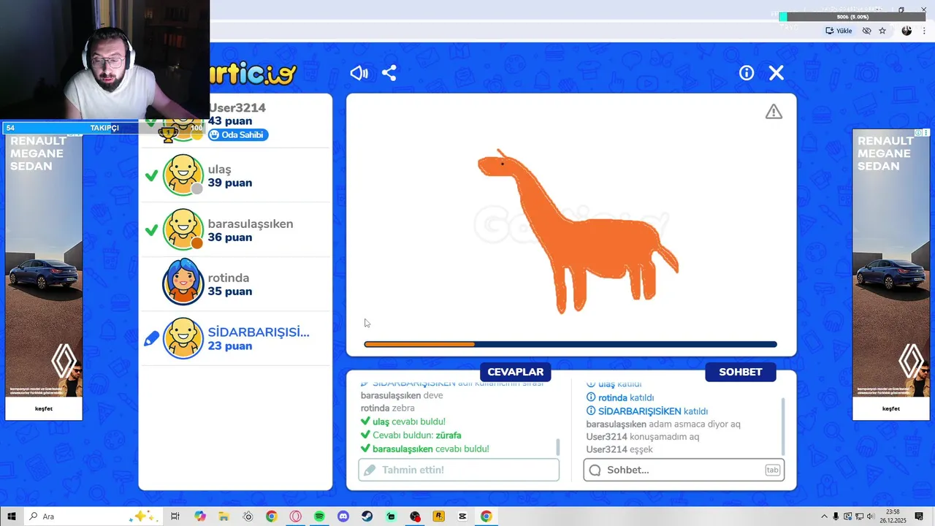Switch to the SOHBET tab
This screenshot has height=526, width=935.
(741, 372)
